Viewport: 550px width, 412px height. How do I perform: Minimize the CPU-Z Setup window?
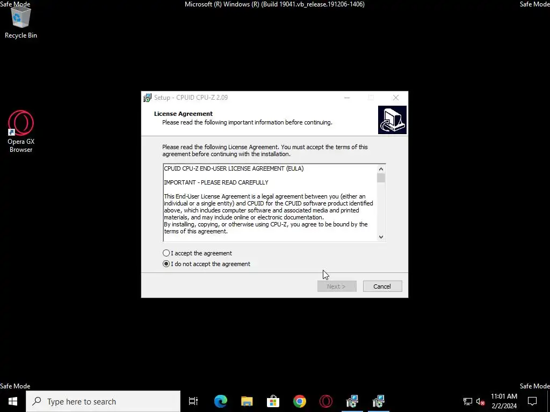(x=347, y=98)
